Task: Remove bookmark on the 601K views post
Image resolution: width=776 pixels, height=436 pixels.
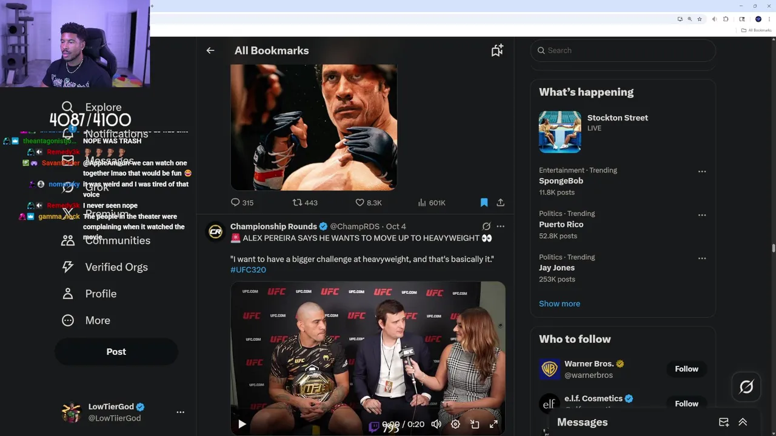Action: coord(484,203)
